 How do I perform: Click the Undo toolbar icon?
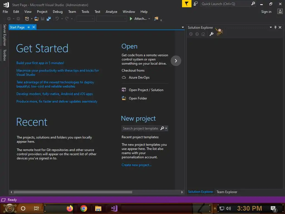coord(57,19)
